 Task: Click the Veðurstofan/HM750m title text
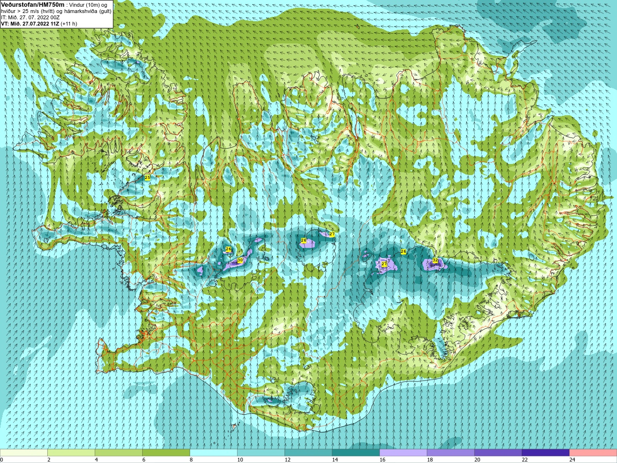32,4
